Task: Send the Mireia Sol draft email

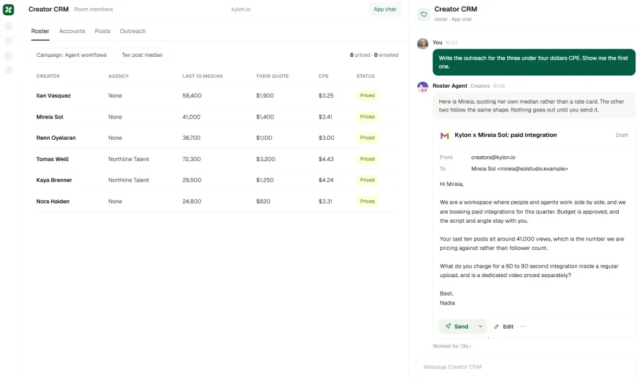Action: 457,326
